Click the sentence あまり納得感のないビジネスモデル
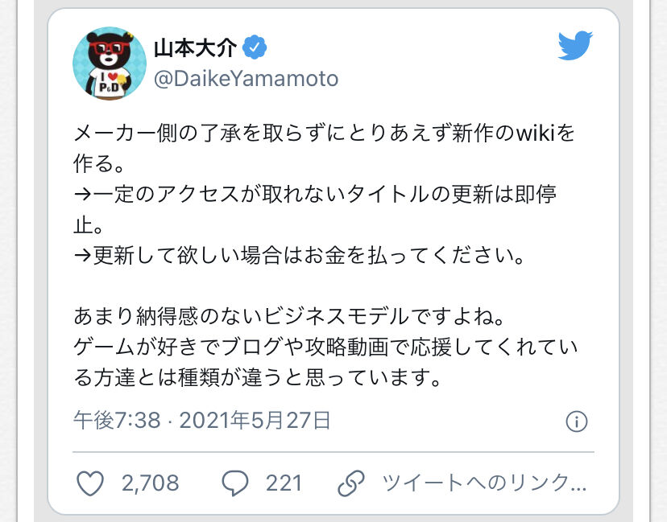The width and height of the screenshot is (667, 522). (x=289, y=316)
